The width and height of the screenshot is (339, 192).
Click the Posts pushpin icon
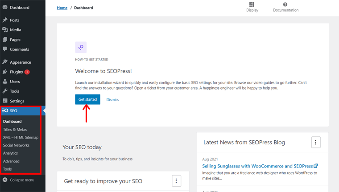pos(5,20)
